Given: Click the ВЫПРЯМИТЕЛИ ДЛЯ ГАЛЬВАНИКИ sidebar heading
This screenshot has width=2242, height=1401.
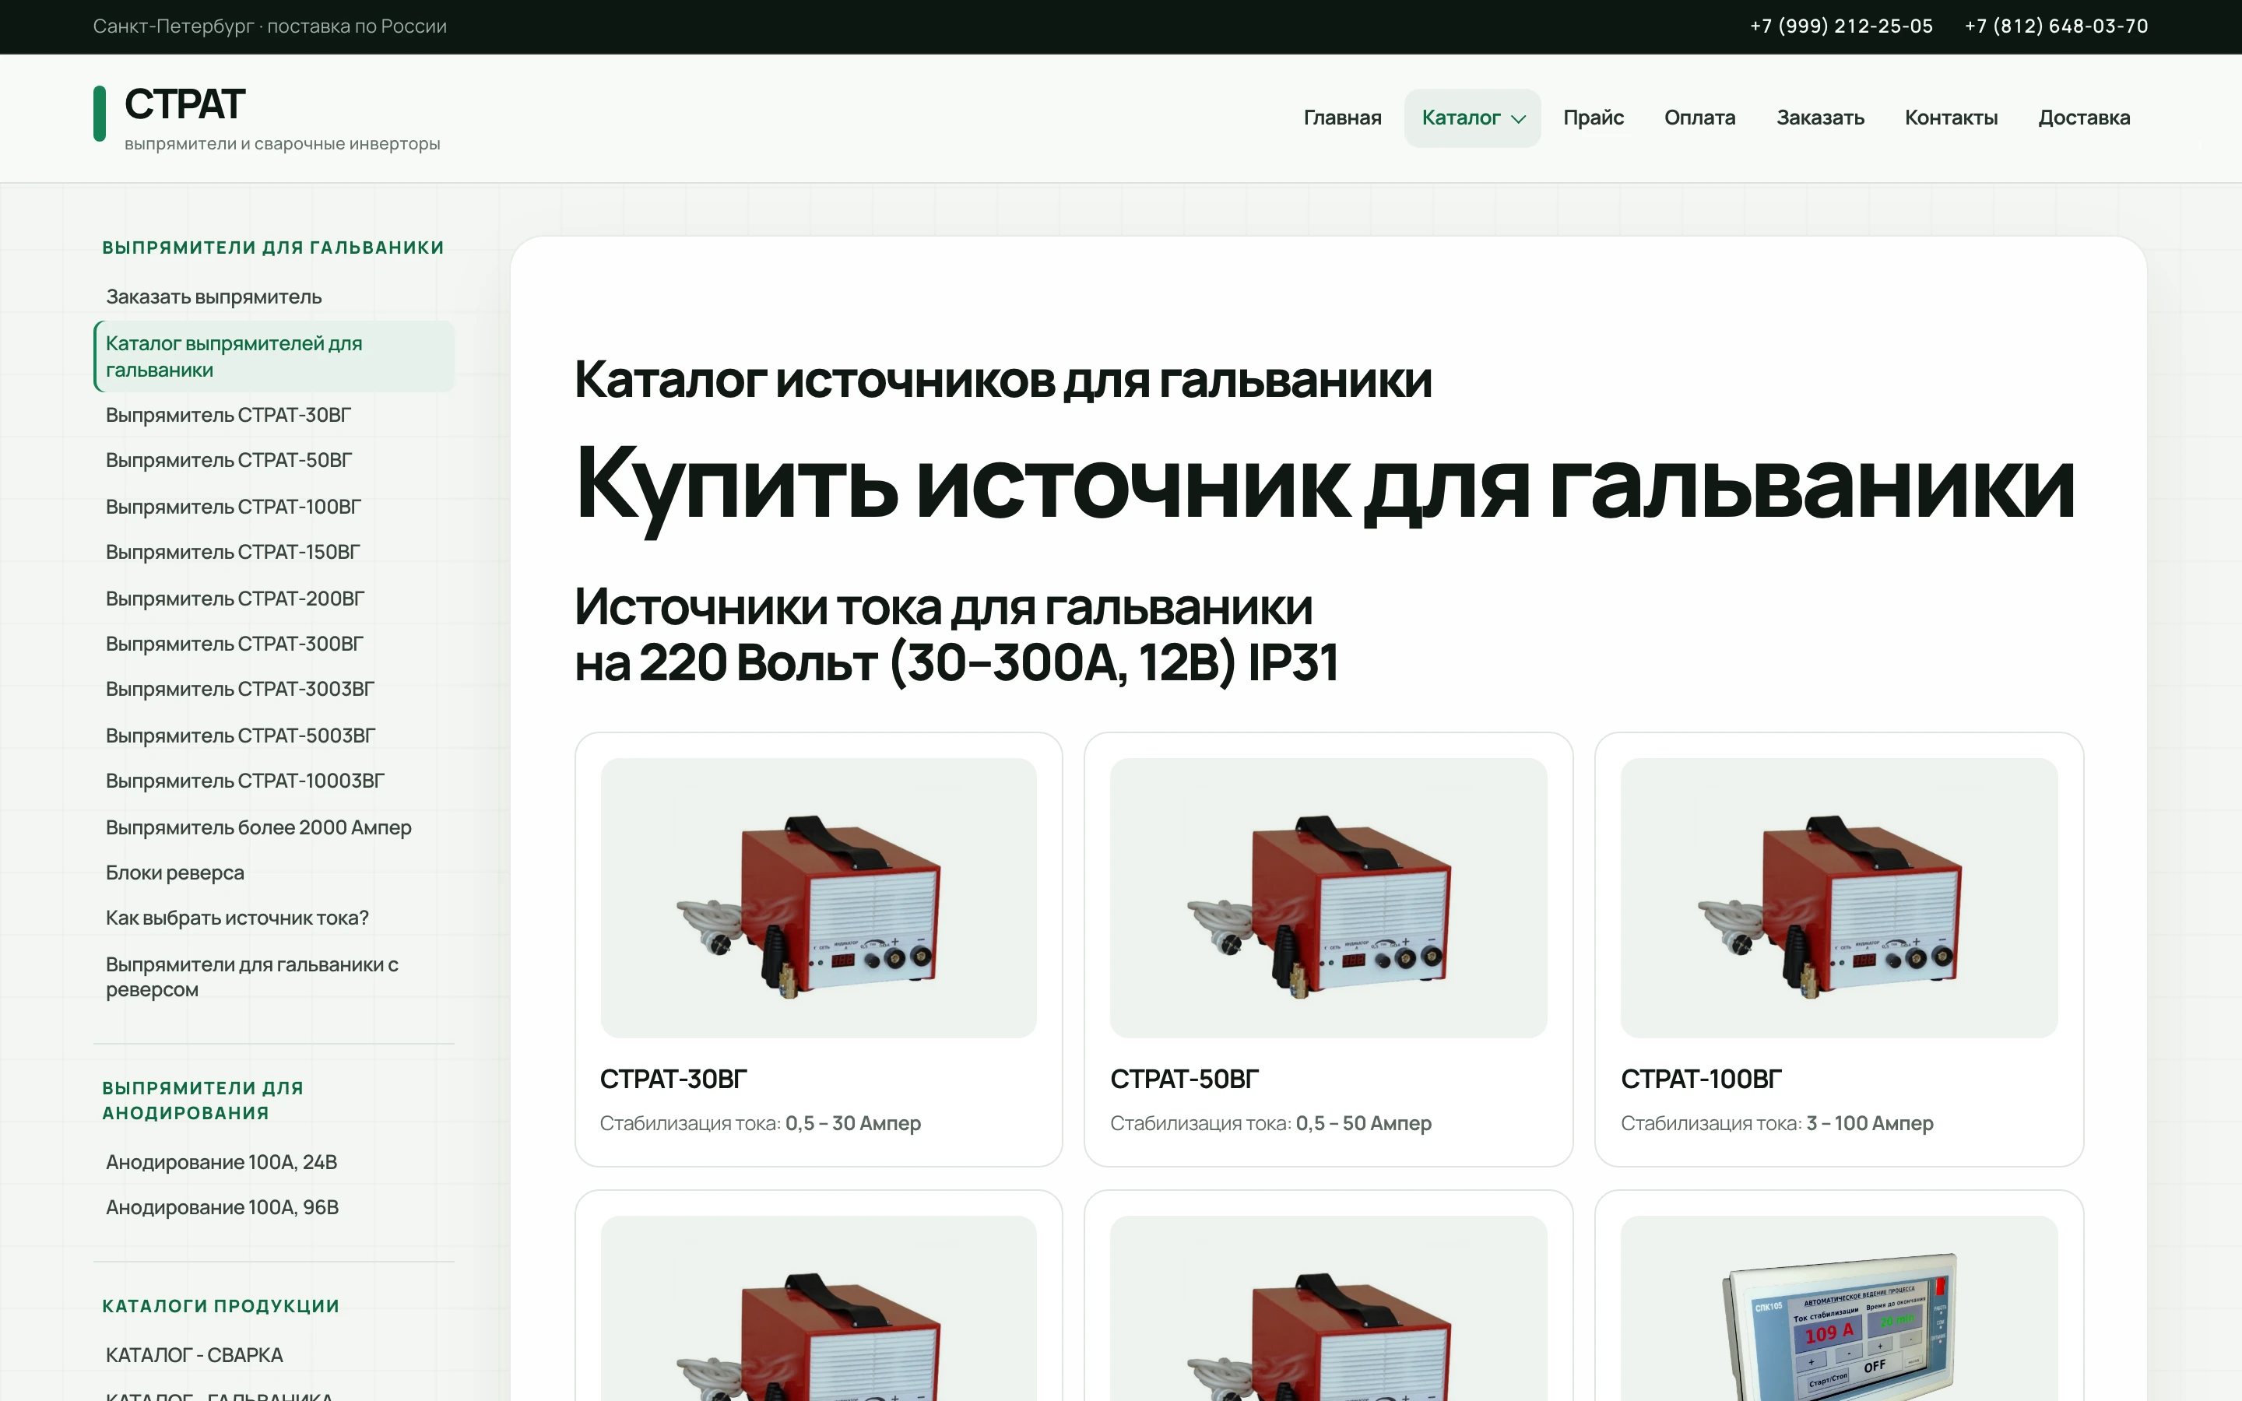Looking at the screenshot, I should pyautogui.click(x=273, y=248).
